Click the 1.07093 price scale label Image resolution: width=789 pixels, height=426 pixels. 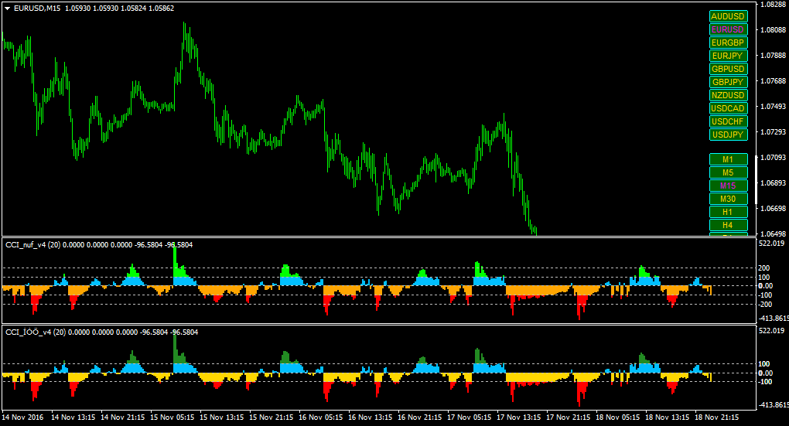pyautogui.click(x=773, y=158)
